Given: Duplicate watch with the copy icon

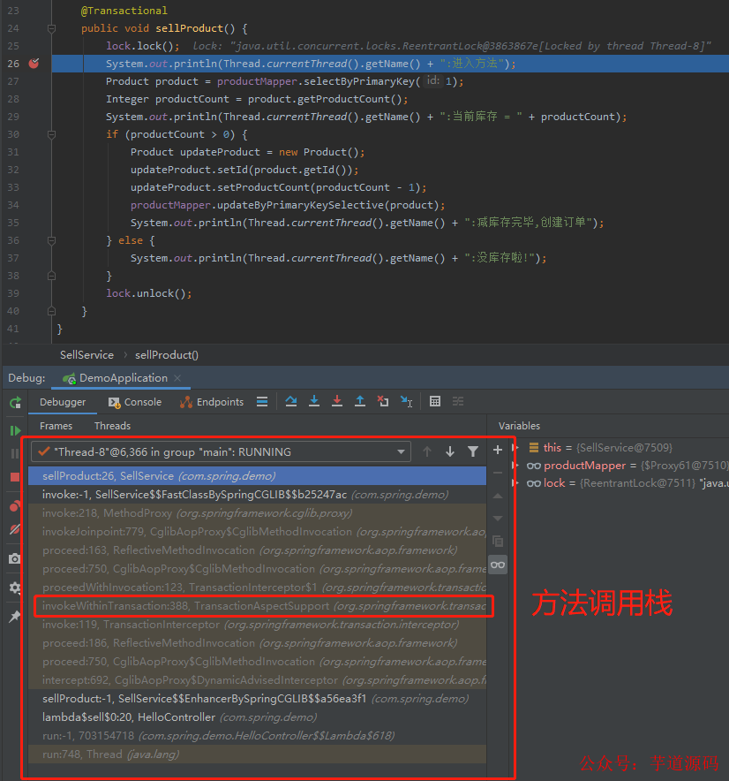Looking at the screenshot, I should (498, 542).
